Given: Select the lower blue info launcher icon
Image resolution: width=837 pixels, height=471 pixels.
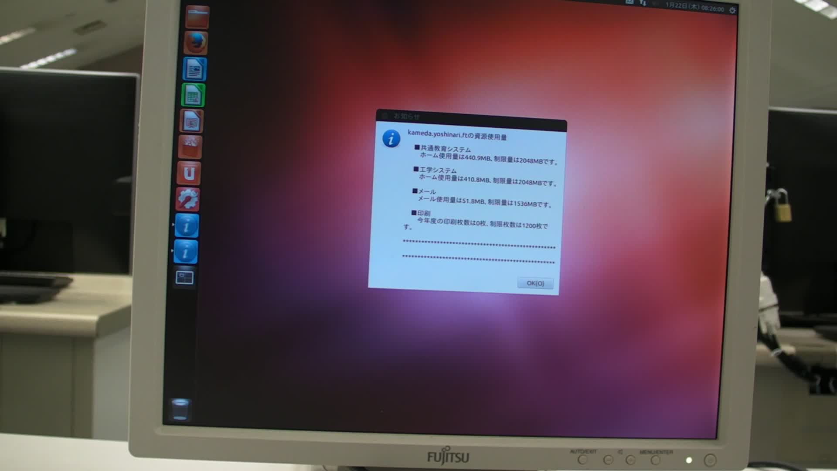Looking at the screenshot, I should [x=186, y=252].
